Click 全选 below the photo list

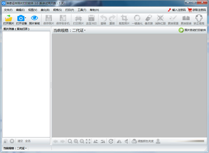[28, 141]
